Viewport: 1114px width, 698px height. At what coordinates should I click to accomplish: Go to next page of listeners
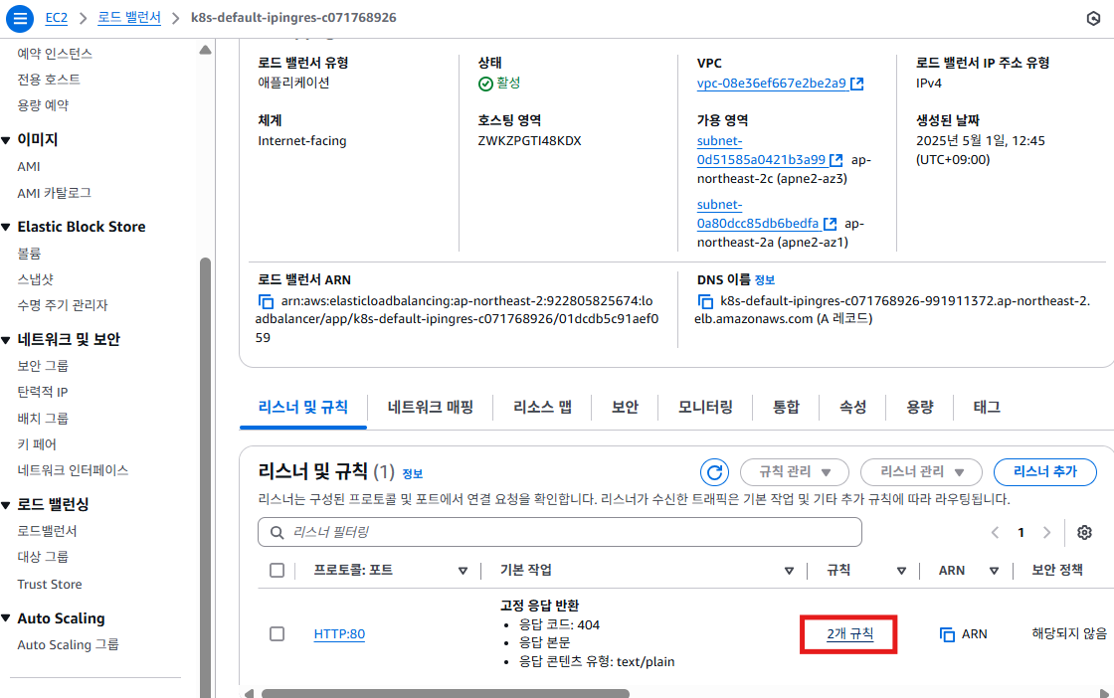[1046, 533]
